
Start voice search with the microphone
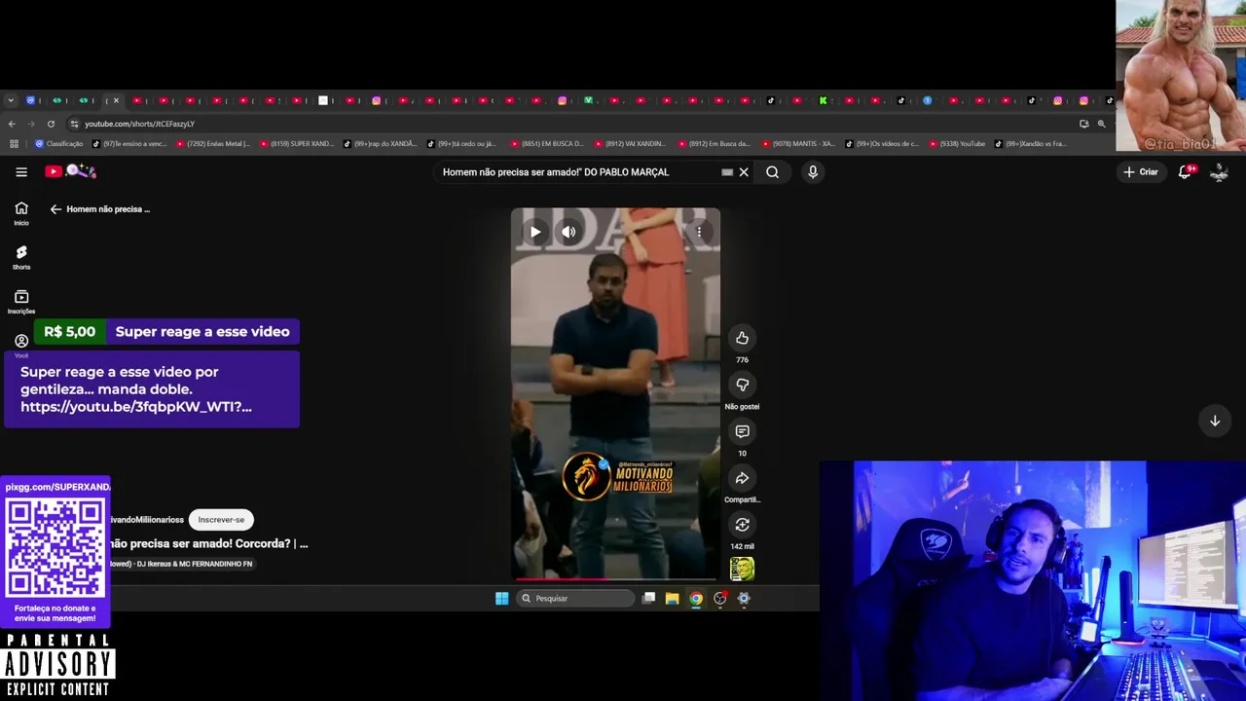coord(813,172)
